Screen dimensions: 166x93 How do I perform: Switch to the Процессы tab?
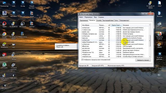[92, 20]
